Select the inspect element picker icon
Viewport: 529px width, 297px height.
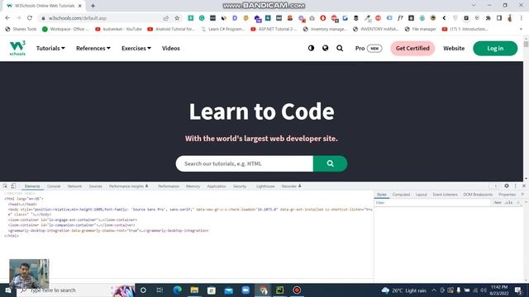(x=6, y=186)
